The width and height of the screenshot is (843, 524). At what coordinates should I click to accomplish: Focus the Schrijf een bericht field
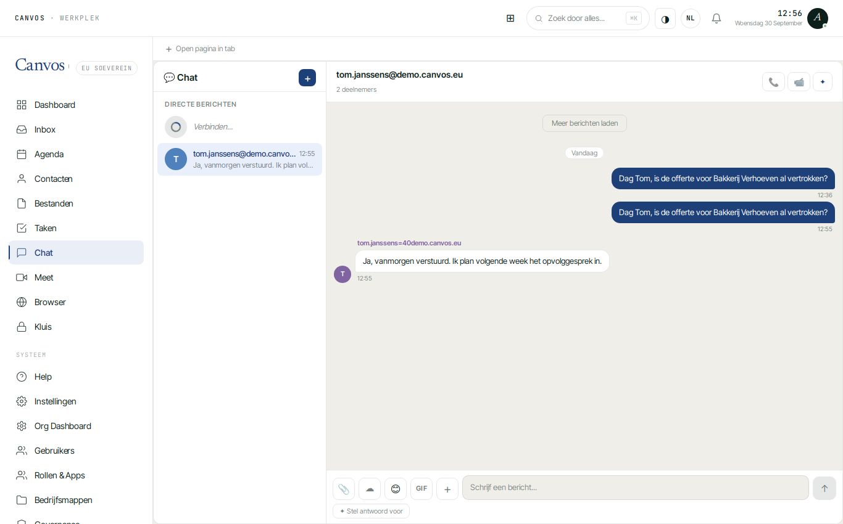tap(636, 488)
